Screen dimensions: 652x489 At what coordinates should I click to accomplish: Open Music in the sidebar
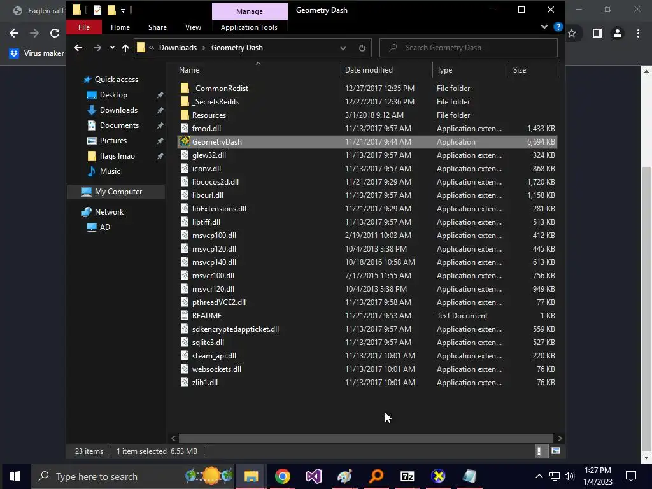(110, 171)
